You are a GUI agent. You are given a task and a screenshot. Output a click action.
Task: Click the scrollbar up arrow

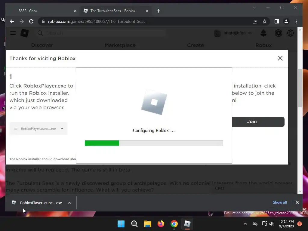(x=300, y=30)
